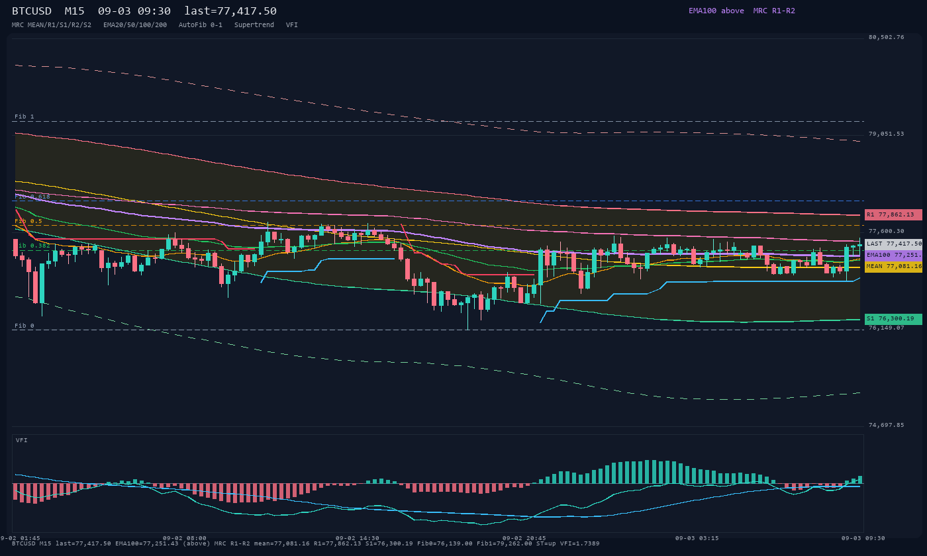Click the Fib 1 level label
This screenshot has height=556, width=927.
[24, 116]
